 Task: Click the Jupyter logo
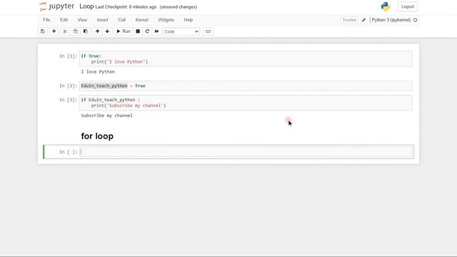click(57, 6)
